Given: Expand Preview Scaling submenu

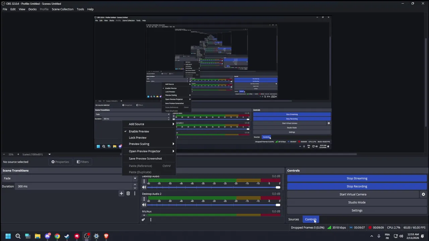Looking at the screenshot, I should pyautogui.click(x=149, y=144).
